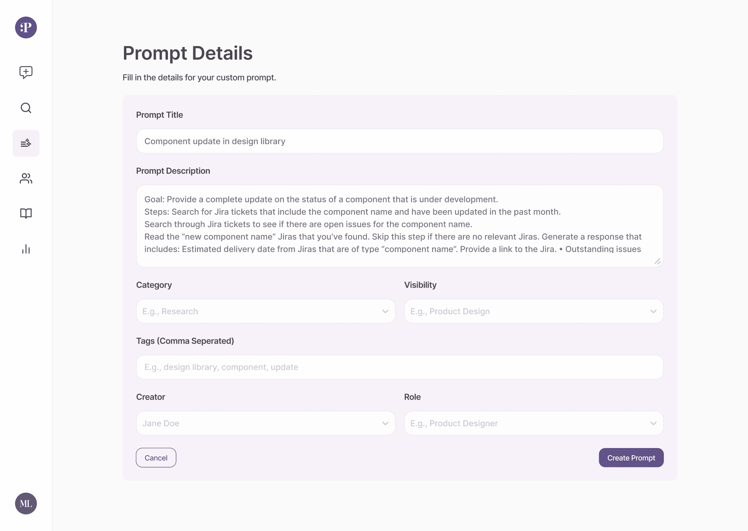Click the Category dropdown chevron arrow
Viewport: 748px width, 531px height.
tap(385, 311)
